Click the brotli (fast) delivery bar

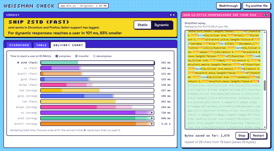point(97,74)
